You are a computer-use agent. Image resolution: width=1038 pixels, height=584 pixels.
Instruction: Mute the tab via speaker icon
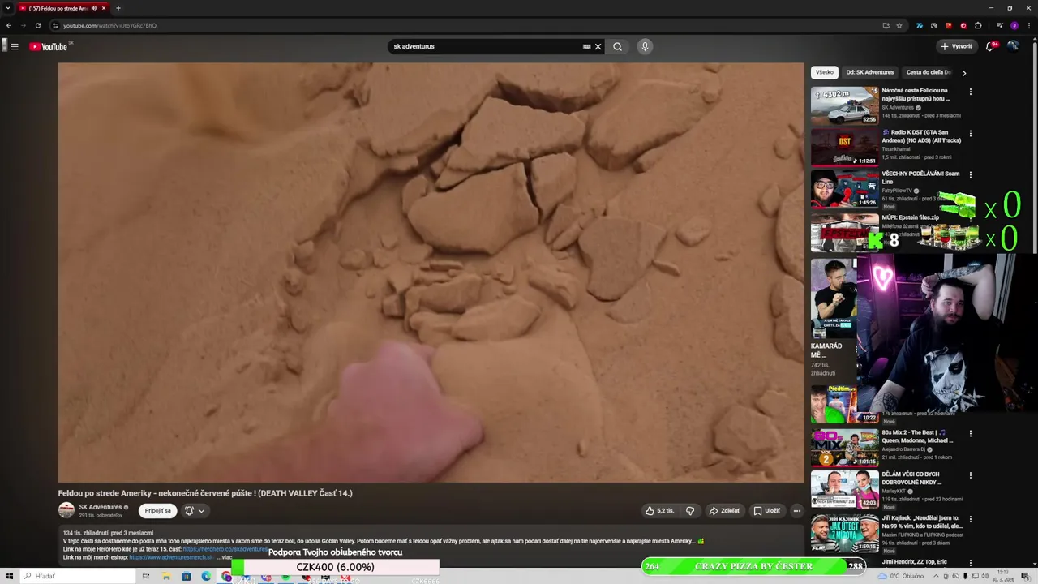click(94, 8)
